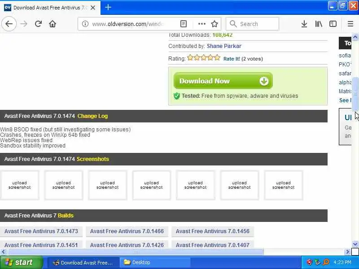Click the oldversion.com URL field
This screenshot has width=359, height=269.
128,24
